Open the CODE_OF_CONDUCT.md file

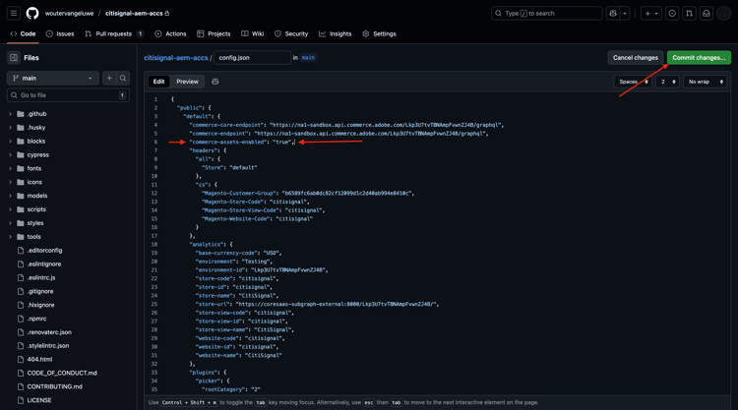coord(62,373)
